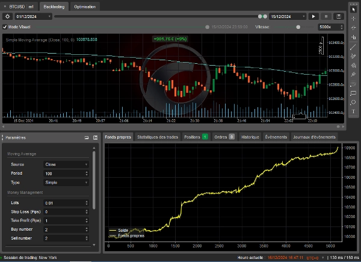The height and width of the screenshot is (262, 361).
Task: Open the start date 01/12/2024 dropdown
Action: tap(33, 16)
